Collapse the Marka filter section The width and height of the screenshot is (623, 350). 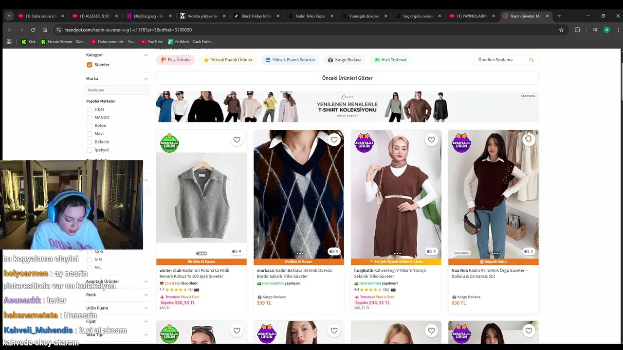pos(146,79)
